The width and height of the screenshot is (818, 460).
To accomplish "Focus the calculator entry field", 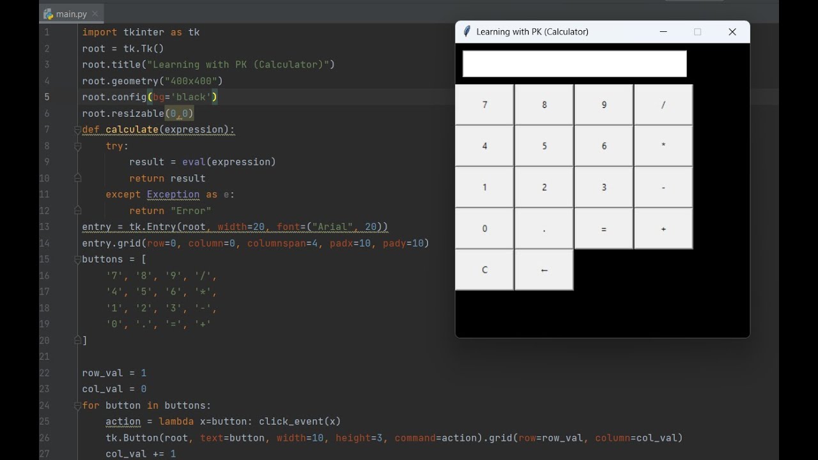I will point(575,64).
